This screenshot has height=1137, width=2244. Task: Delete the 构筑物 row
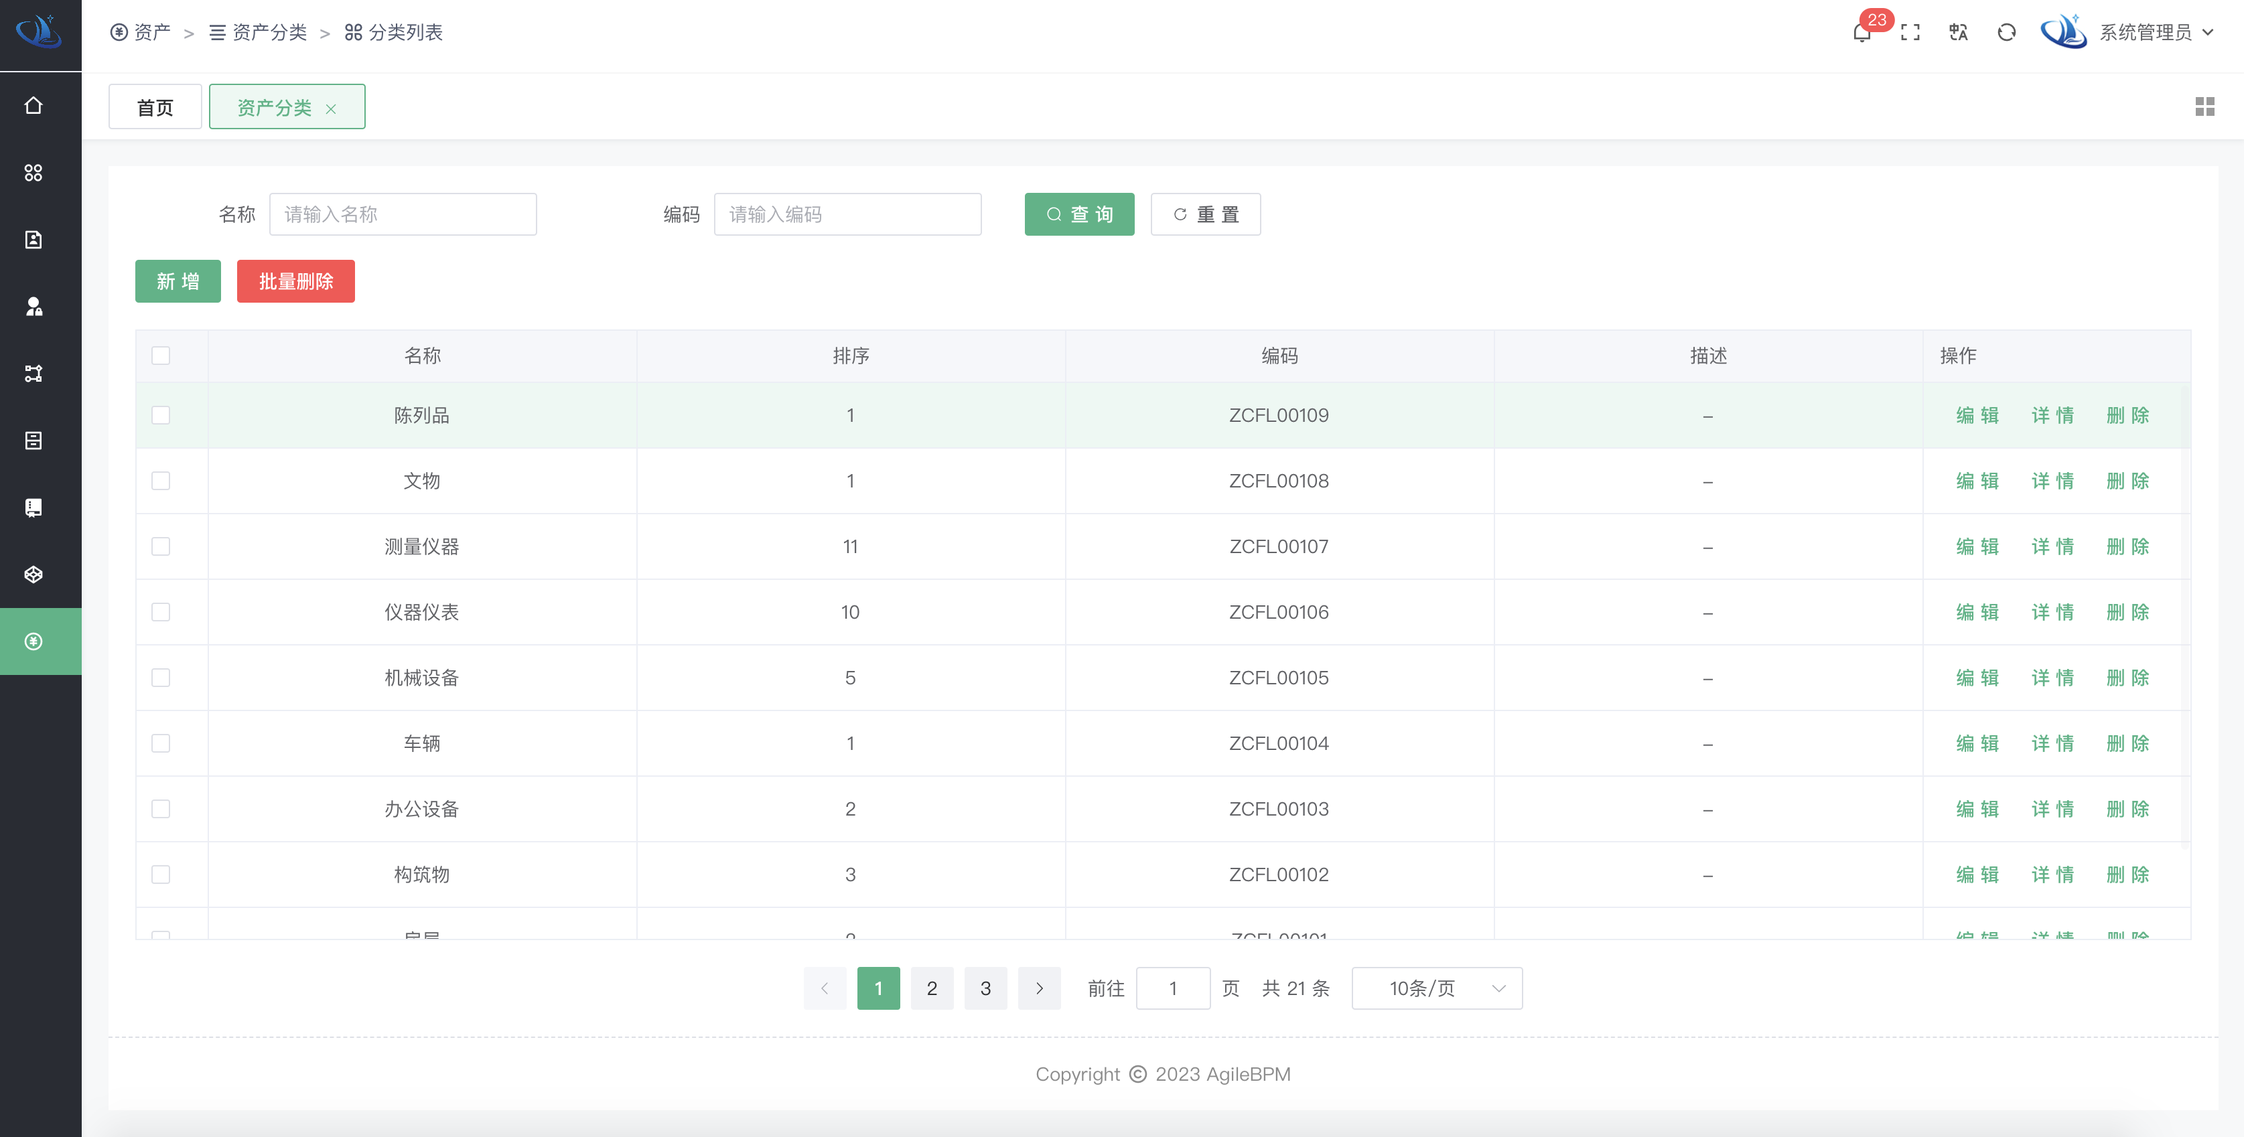click(x=2128, y=874)
